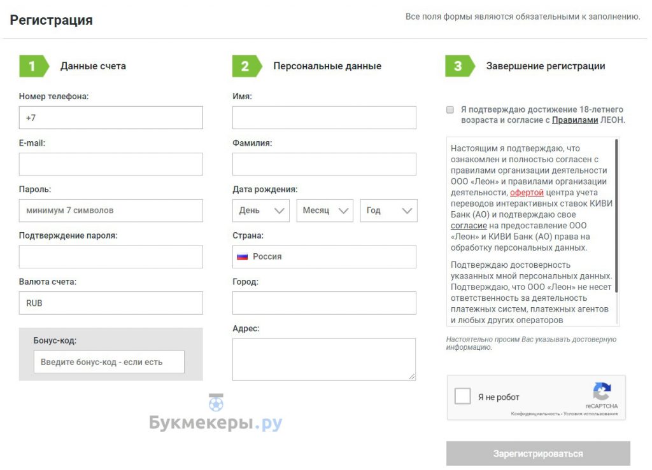Click the green step 1 arrow badge
Viewport: 652px width, 470px height.
tap(34, 66)
